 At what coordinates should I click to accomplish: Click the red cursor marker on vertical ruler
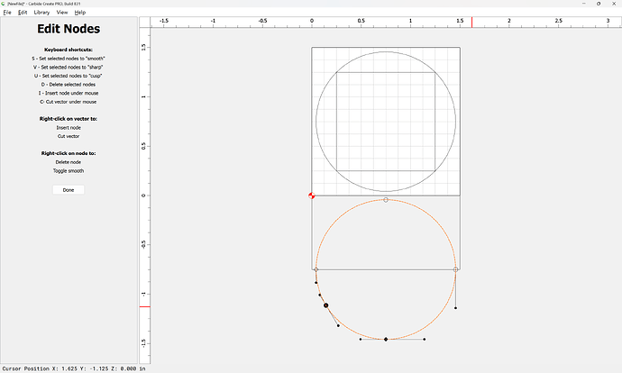144,307
